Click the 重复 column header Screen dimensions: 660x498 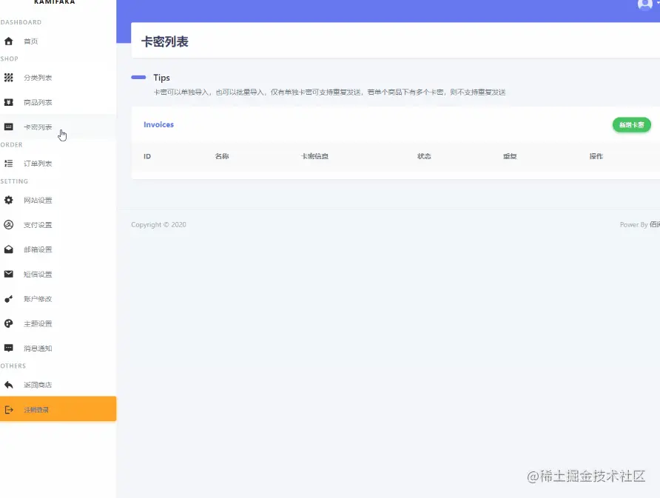coord(510,156)
